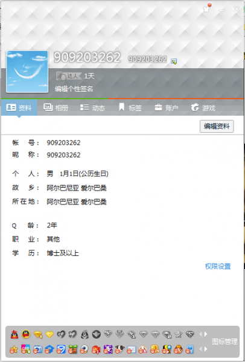Show next icons in the bottom row

click(206, 349)
